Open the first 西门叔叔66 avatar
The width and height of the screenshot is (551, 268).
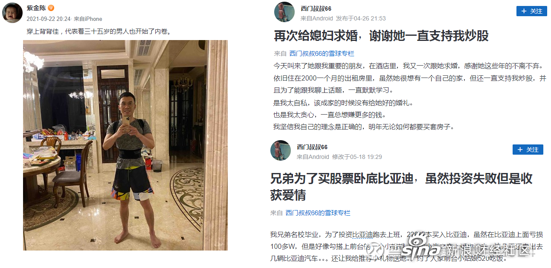pyautogui.click(x=284, y=12)
